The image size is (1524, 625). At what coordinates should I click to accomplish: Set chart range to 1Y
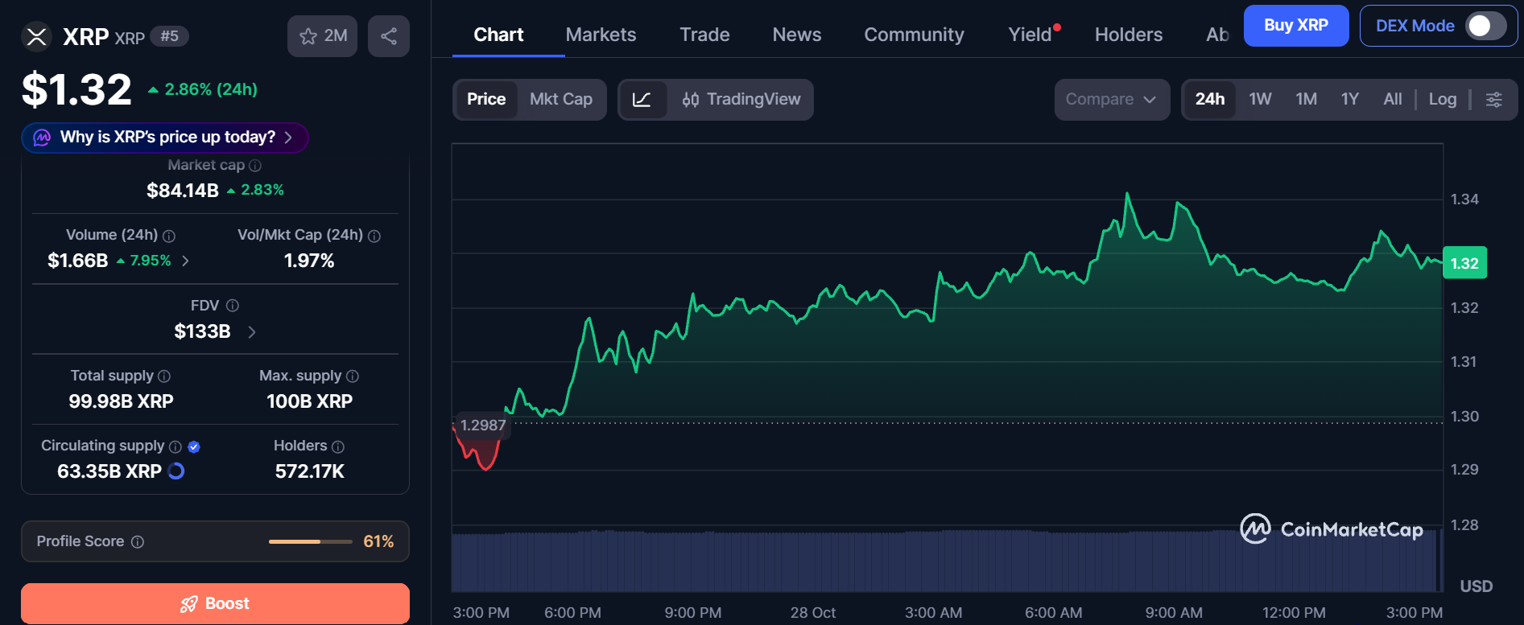point(1350,100)
